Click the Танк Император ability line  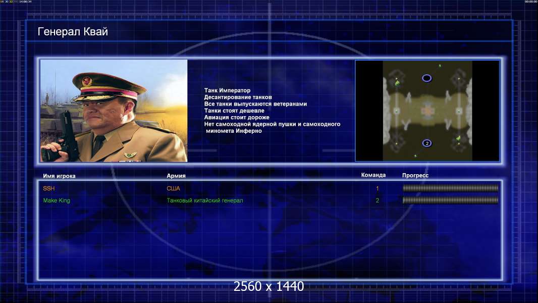point(227,90)
